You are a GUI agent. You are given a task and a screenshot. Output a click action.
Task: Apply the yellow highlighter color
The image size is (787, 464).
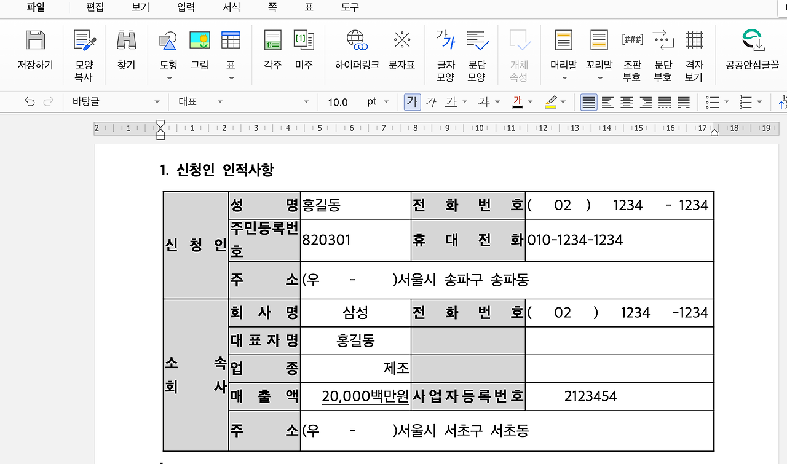tap(550, 102)
